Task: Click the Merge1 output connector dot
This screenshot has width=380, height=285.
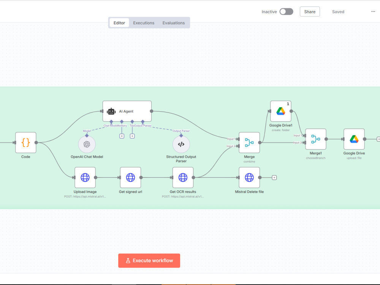Action: tap(326, 139)
